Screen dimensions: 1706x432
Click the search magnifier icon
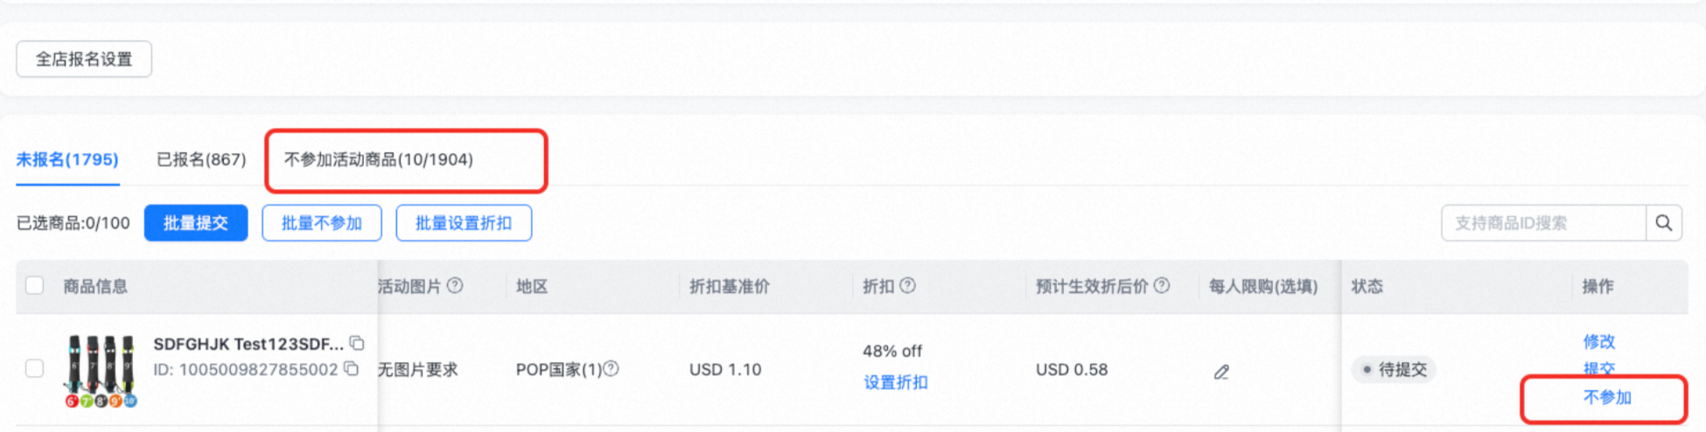[x=1663, y=223]
